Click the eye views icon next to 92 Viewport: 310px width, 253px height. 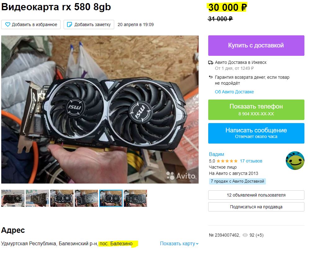[x=245, y=235]
